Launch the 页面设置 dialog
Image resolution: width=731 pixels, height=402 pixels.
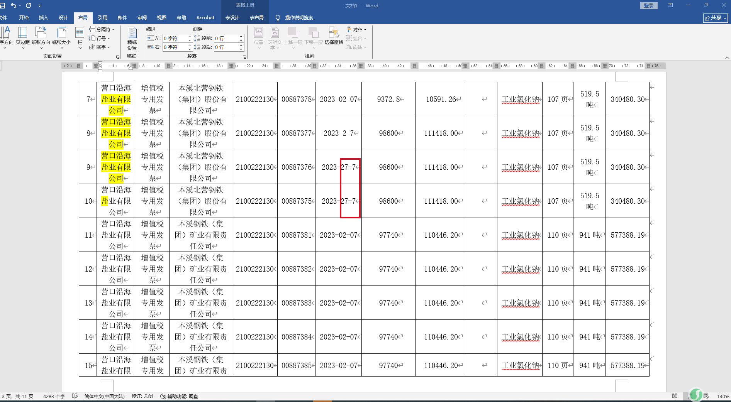[x=118, y=57]
